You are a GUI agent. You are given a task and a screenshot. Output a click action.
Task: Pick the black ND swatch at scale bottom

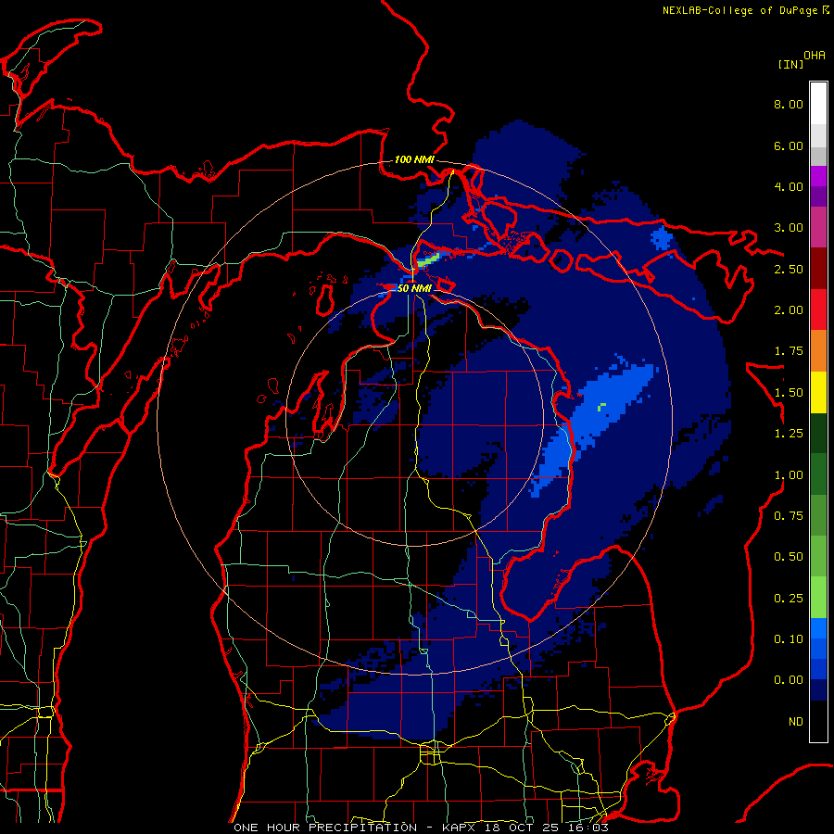[x=818, y=721]
